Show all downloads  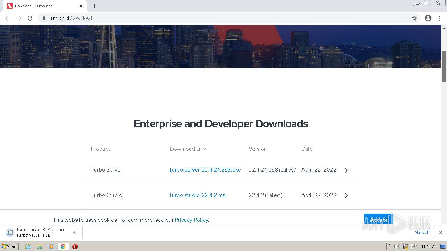tap(422, 233)
